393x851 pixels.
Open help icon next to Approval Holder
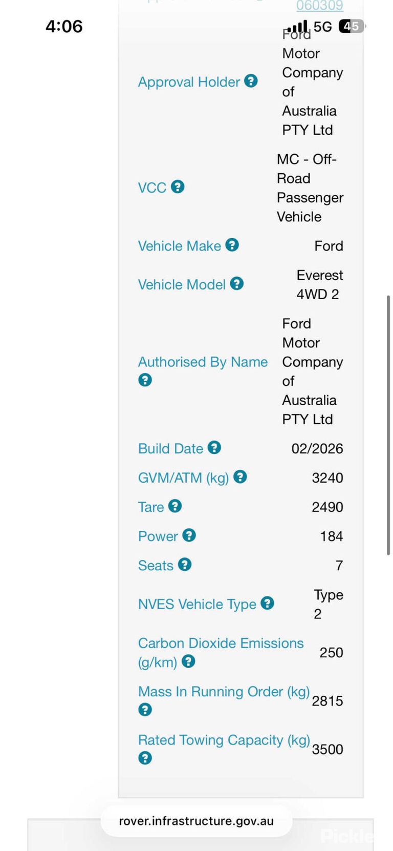tap(251, 81)
